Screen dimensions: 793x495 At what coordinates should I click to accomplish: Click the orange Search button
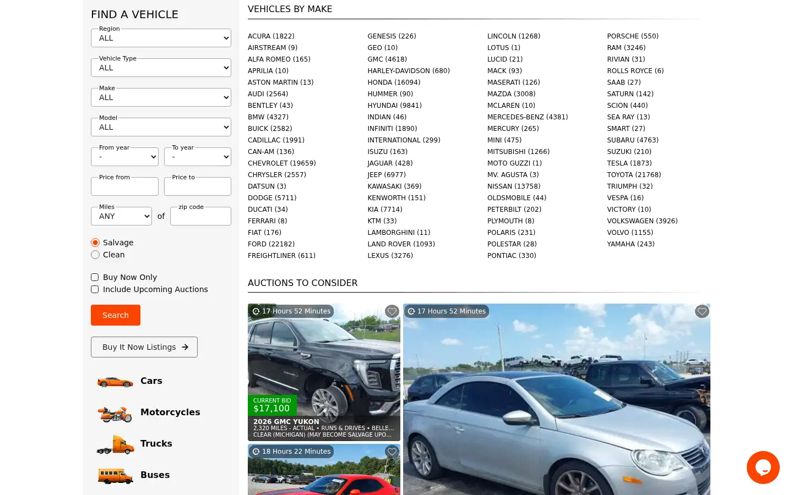click(x=116, y=315)
